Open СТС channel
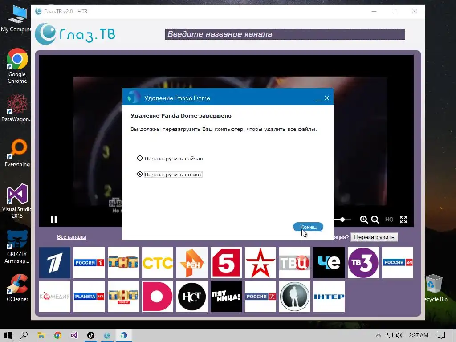The image size is (456, 342). pos(158,263)
